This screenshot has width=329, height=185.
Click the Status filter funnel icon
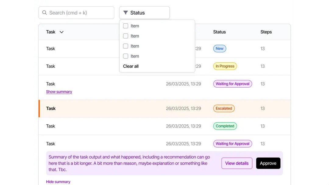126,12
